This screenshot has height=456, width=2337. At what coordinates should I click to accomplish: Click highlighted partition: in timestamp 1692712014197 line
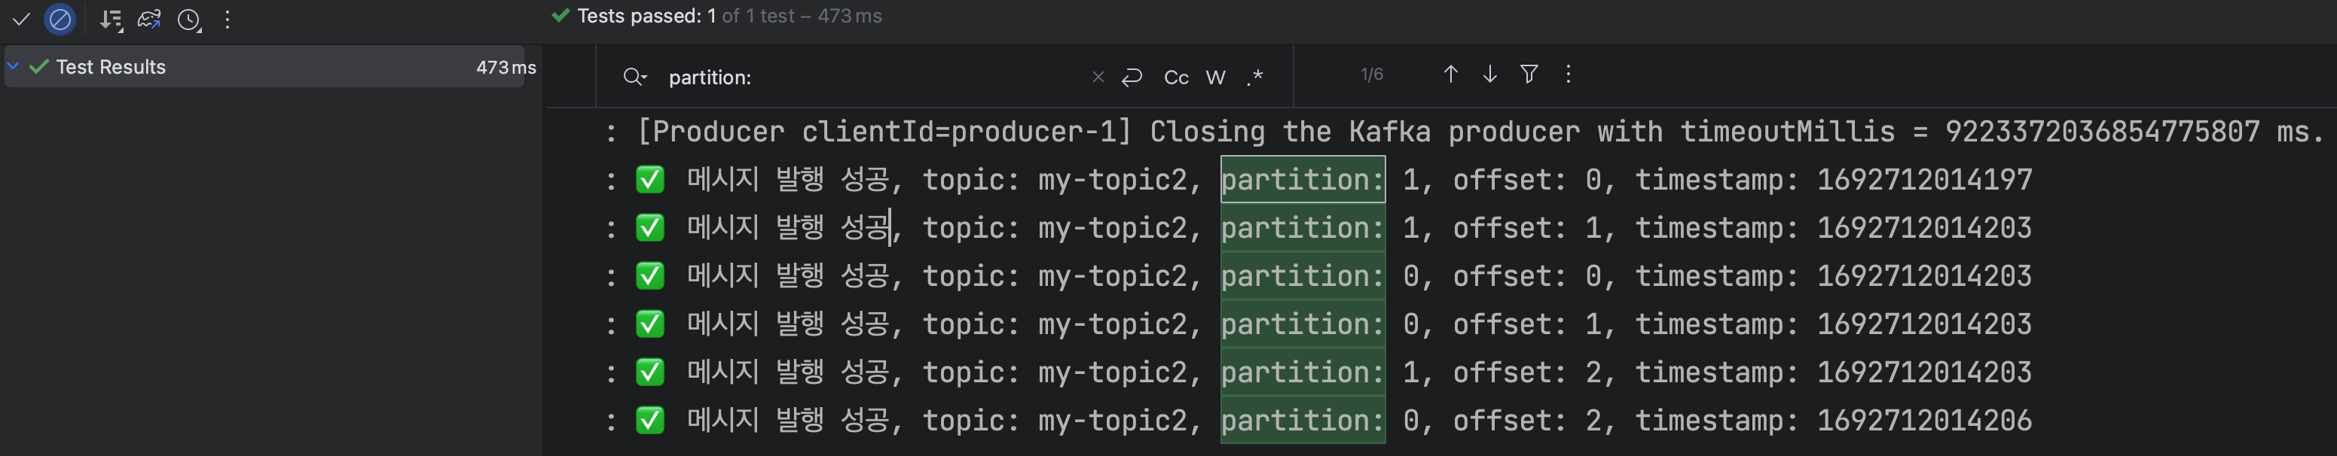tap(1303, 180)
